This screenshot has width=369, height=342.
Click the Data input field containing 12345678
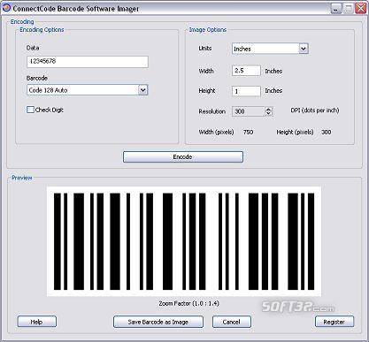point(88,62)
